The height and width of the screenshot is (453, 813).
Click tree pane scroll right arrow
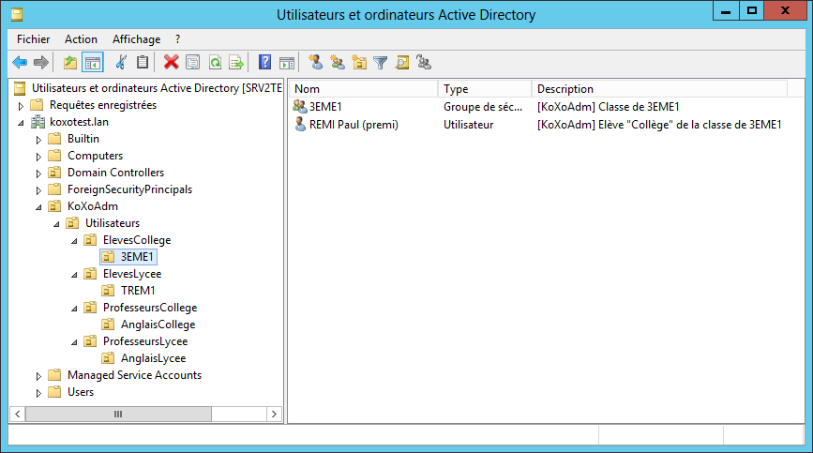pos(274,414)
